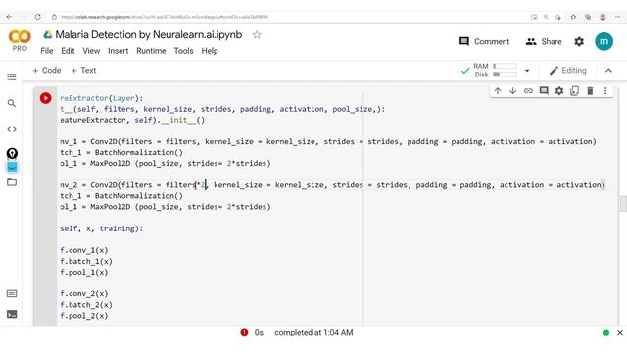Click the red error indicator in status bar
Image resolution: width=627 pixels, height=353 pixels.
click(x=244, y=333)
